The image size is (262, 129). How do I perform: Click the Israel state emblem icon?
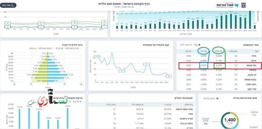point(244,5)
